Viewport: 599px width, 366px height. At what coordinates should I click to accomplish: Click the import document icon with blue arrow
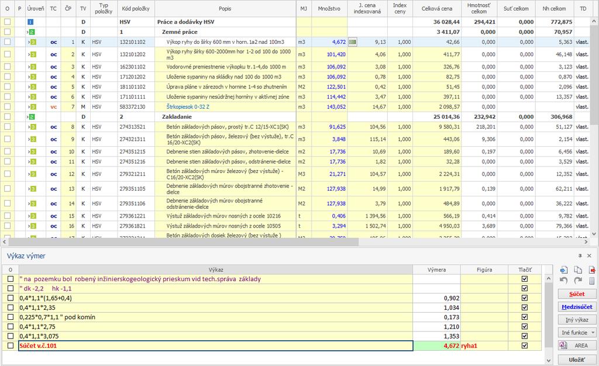point(563,270)
